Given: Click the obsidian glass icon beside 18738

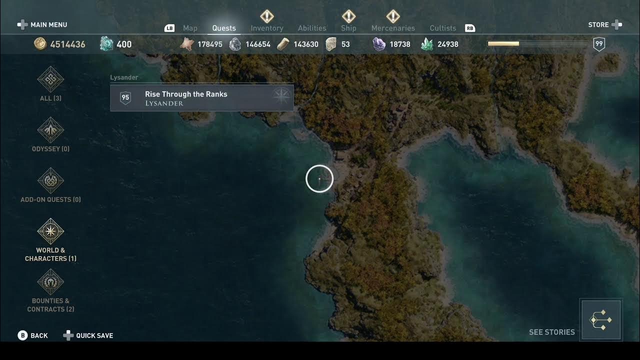Looking at the screenshot, I should [x=379, y=44].
